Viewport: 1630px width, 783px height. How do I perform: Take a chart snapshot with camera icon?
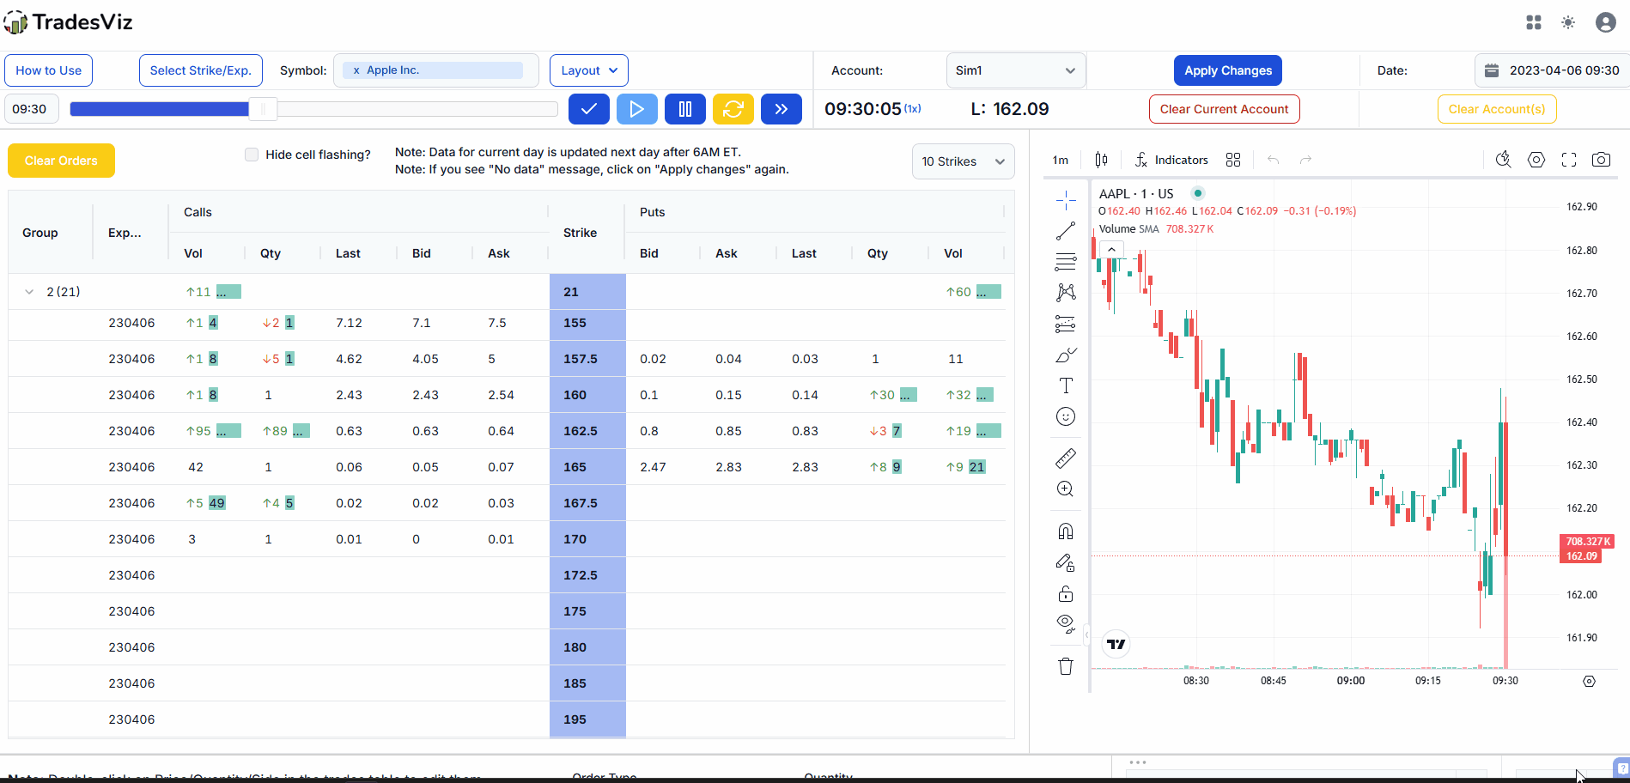click(x=1601, y=160)
